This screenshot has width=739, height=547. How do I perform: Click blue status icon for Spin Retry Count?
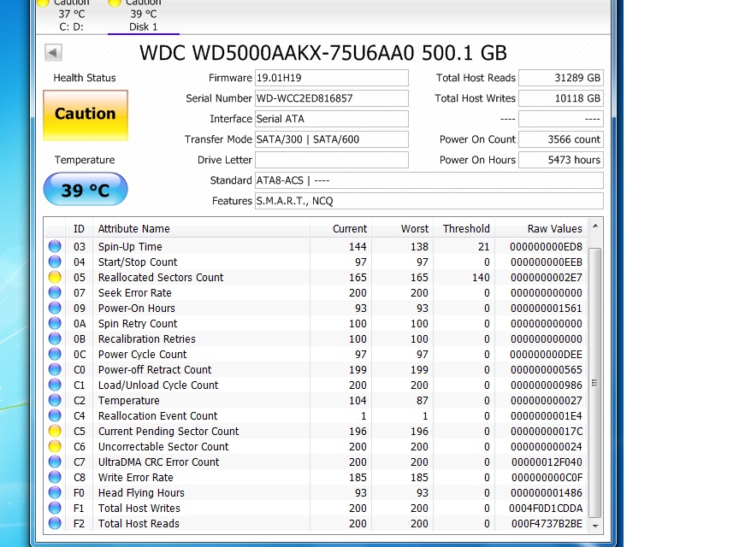(55, 323)
